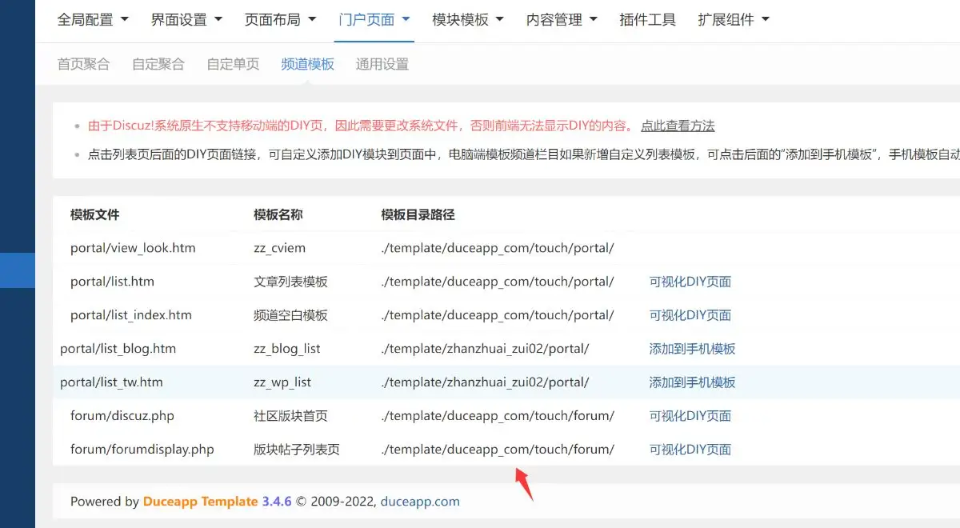Open 可视化DIY页面 for portal/list.htm
960x528 pixels.
(x=689, y=282)
